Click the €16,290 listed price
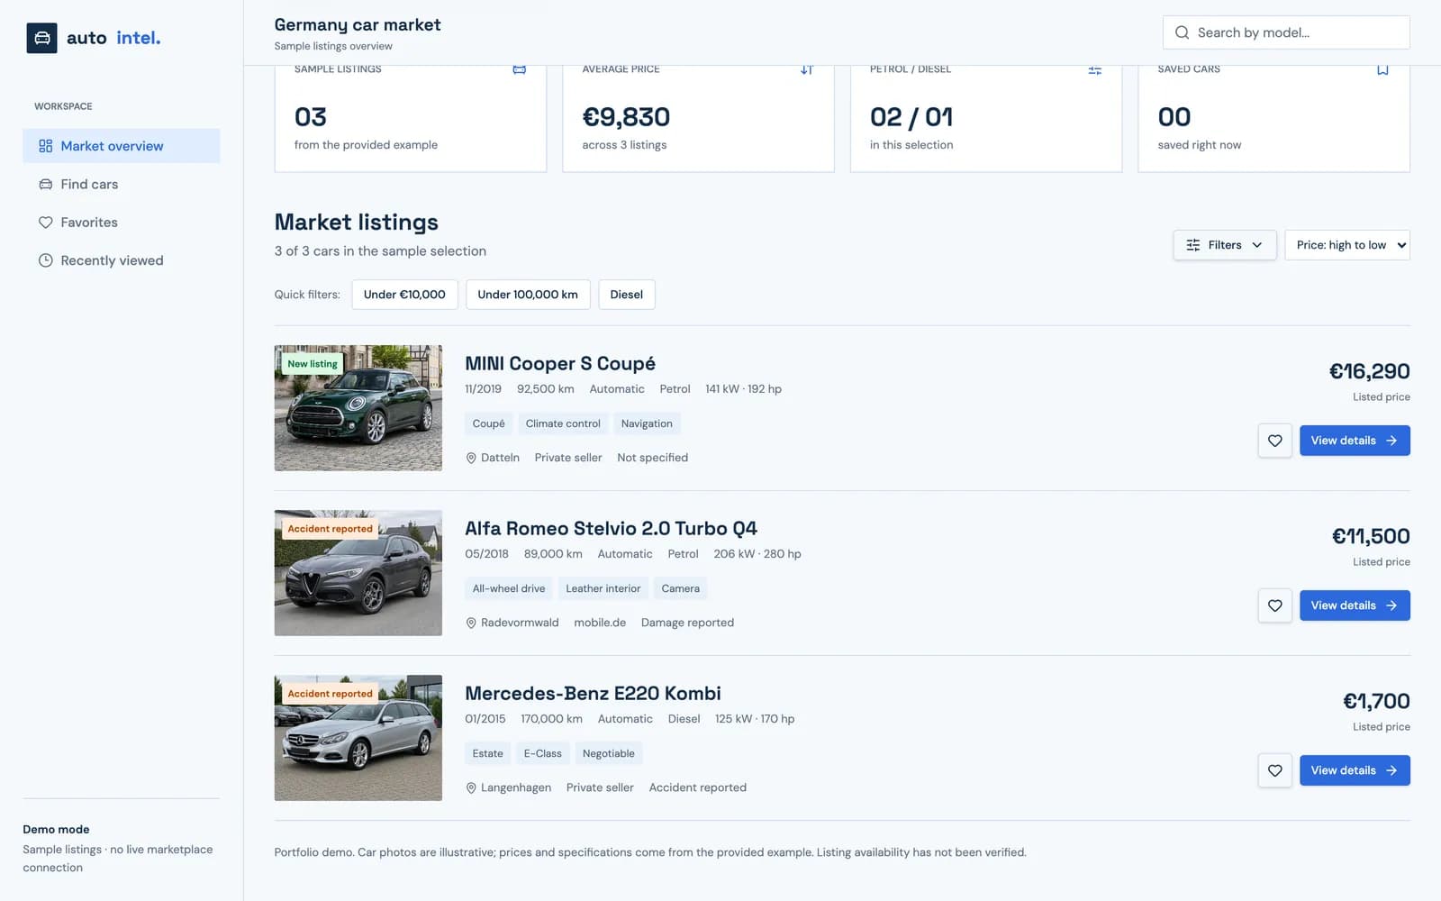The height and width of the screenshot is (901, 1441). 1369,371
